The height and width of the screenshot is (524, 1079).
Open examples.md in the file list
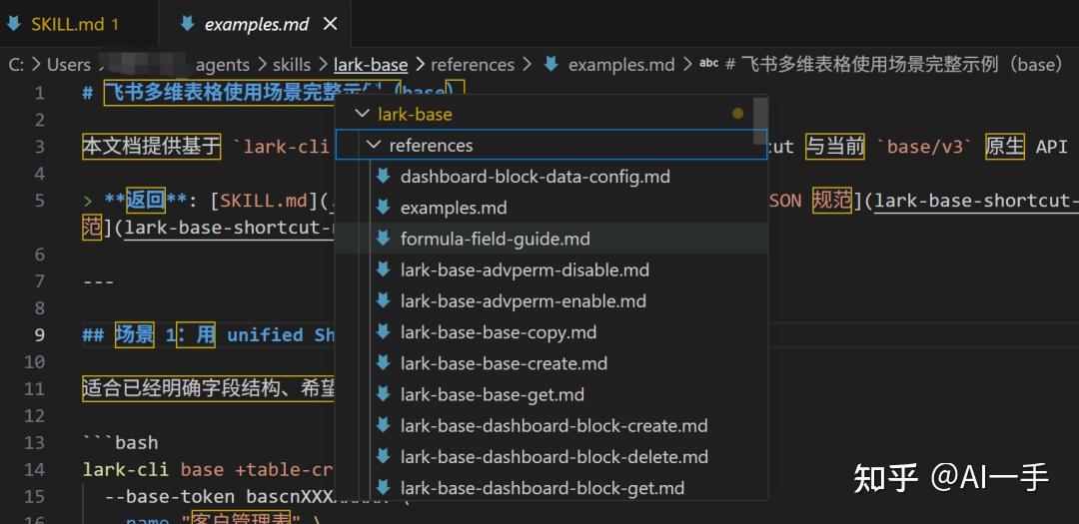click(x=454, y=208)
